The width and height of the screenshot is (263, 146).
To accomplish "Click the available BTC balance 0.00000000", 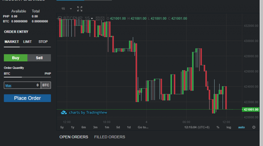I will [x=19, y=21].
